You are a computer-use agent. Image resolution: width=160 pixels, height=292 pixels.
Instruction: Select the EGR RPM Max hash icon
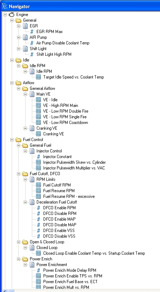32,32
